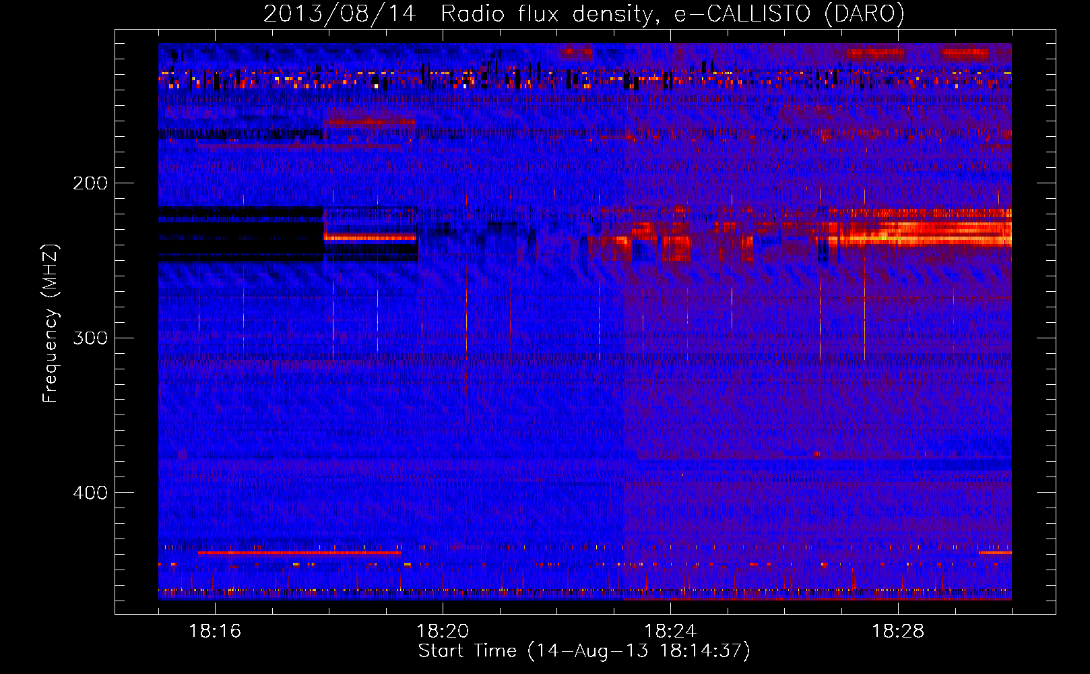Click the bright yellow-red burst after 18:26
The image size is (1090, 674).
click(920, 233)
